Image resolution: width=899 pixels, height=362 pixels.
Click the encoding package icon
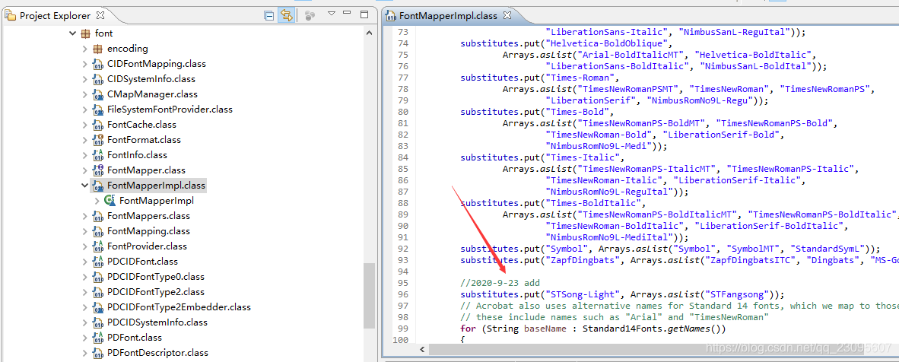pyautogui.click(x=97, y=49)
